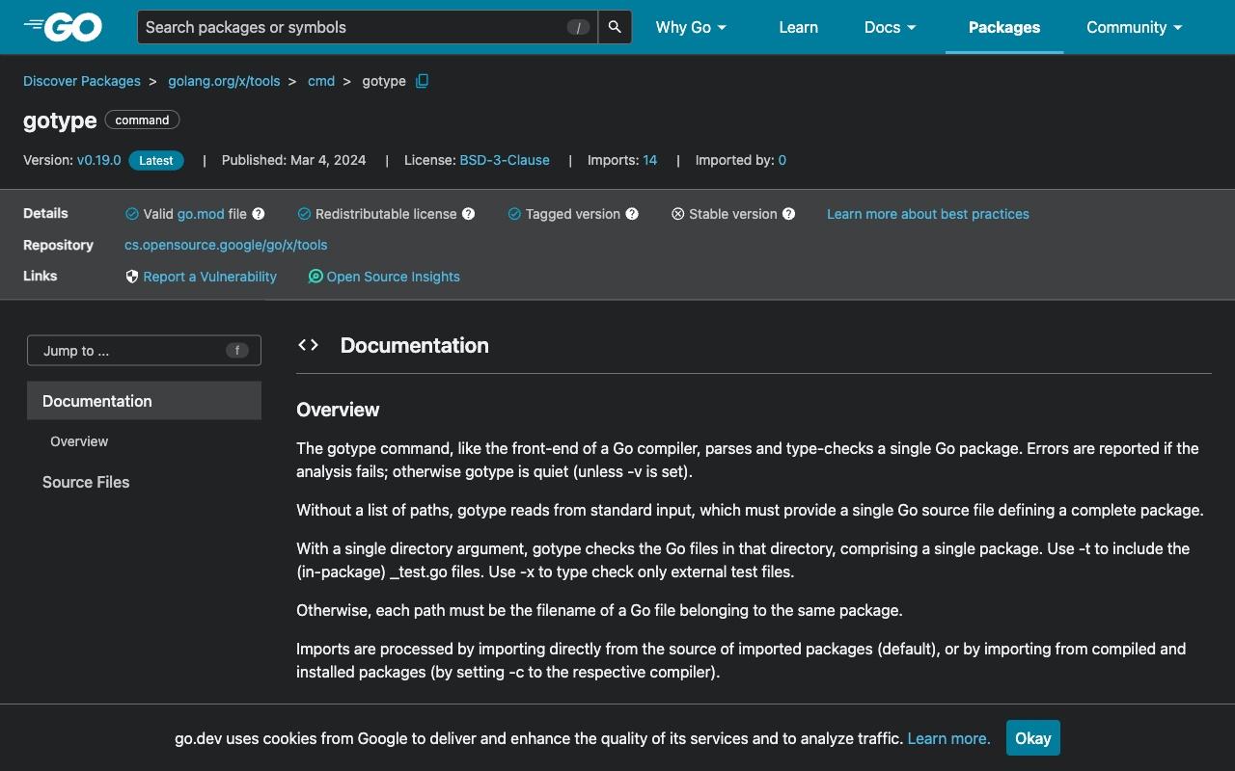The height and width of the screenshot is (771, 1235).
Task: Click the slash shortcut badge in search
Action: click(x=578, y=27)
